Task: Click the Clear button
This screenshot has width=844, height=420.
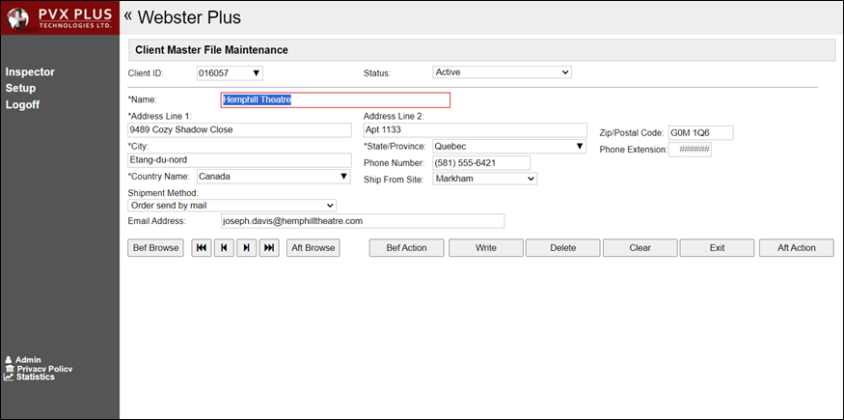Action: [640, 248]
